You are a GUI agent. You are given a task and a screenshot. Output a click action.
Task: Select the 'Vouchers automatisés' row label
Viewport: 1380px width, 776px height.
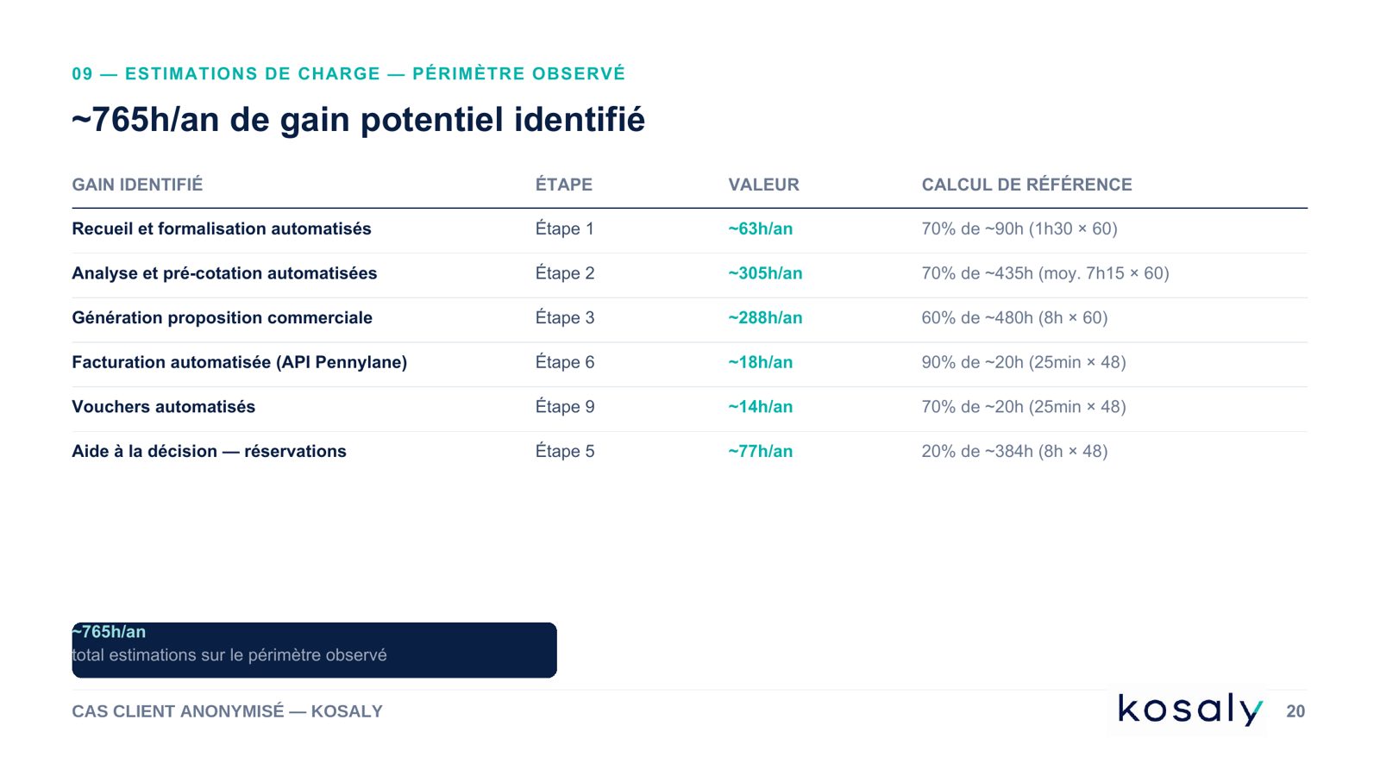click(x=163, y=407)
